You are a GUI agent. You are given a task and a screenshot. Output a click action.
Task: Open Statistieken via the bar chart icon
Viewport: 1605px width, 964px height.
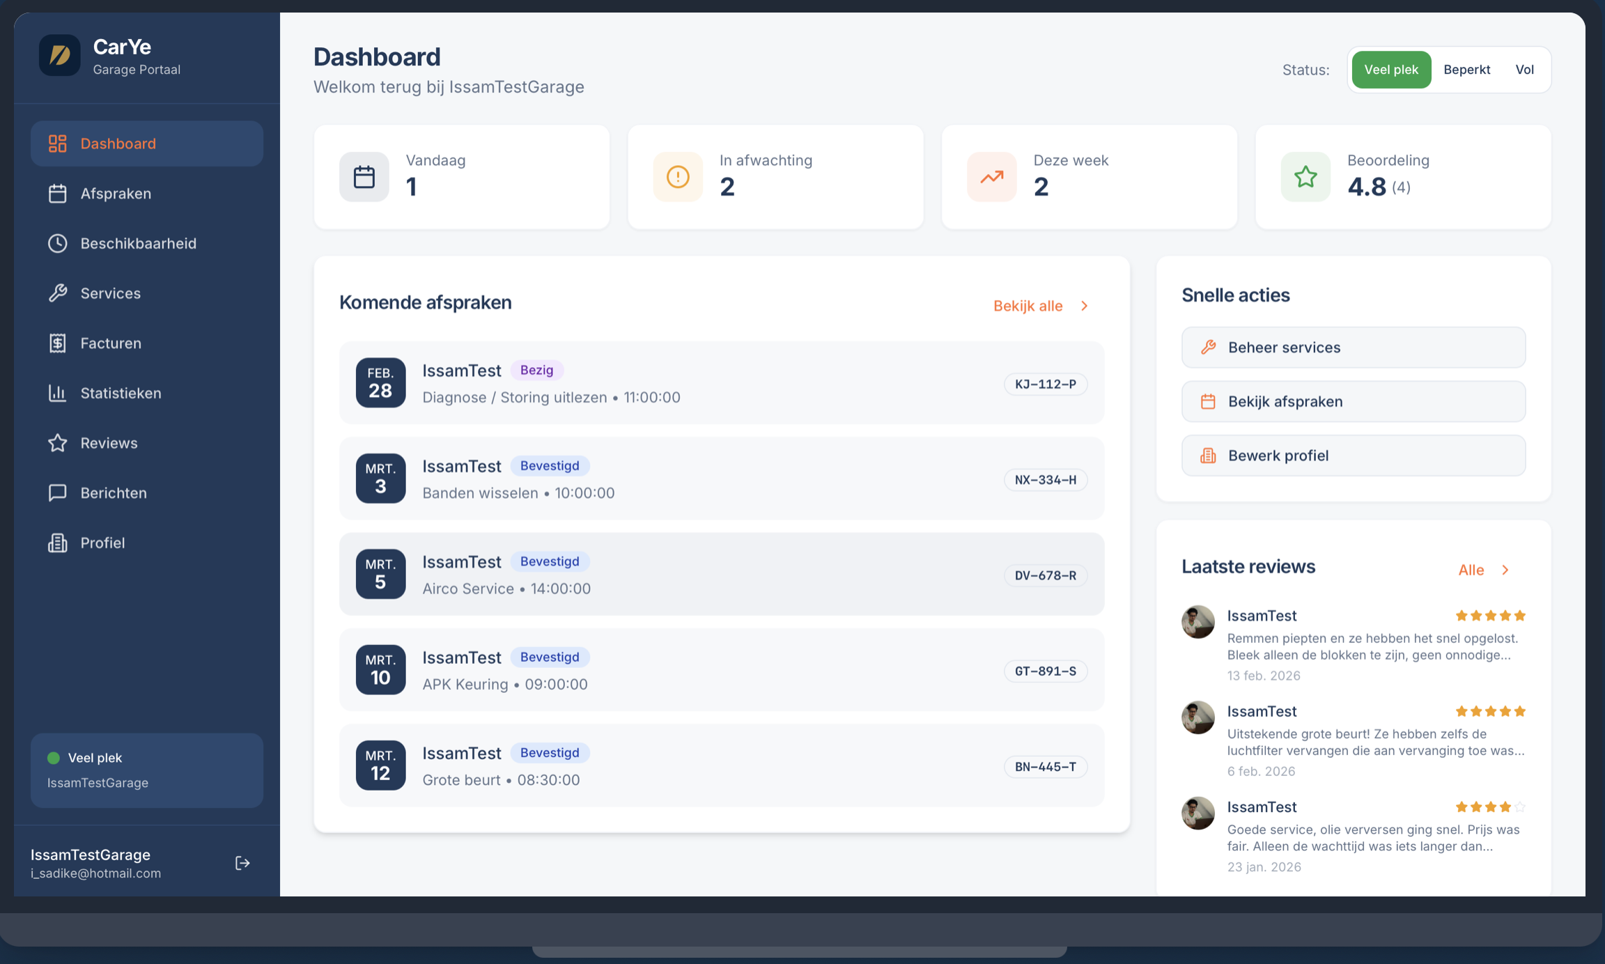tap(58, 393)
